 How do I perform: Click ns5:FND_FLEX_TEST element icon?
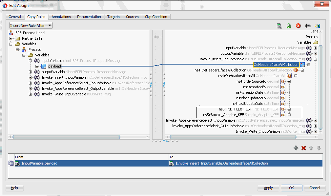[x=282, y=109]
